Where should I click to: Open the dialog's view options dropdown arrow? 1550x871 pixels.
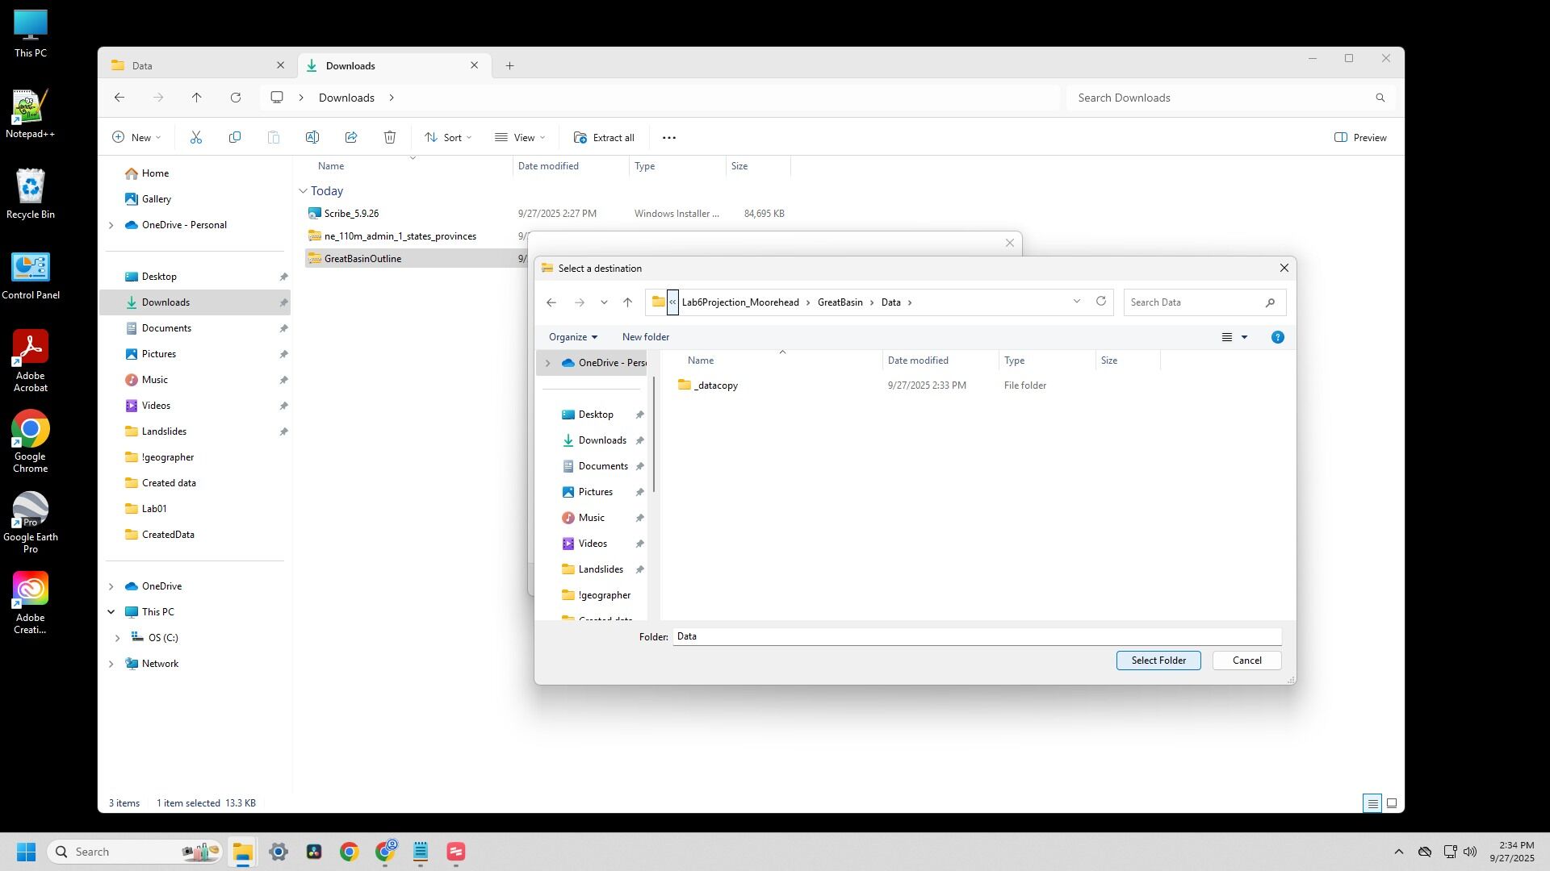pyautogui.click(x=1244, y=337)
